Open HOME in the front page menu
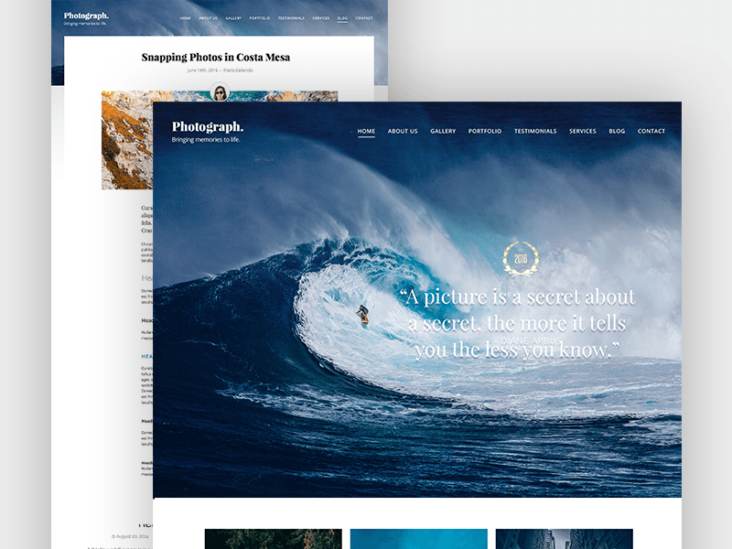 pos(366,131)
